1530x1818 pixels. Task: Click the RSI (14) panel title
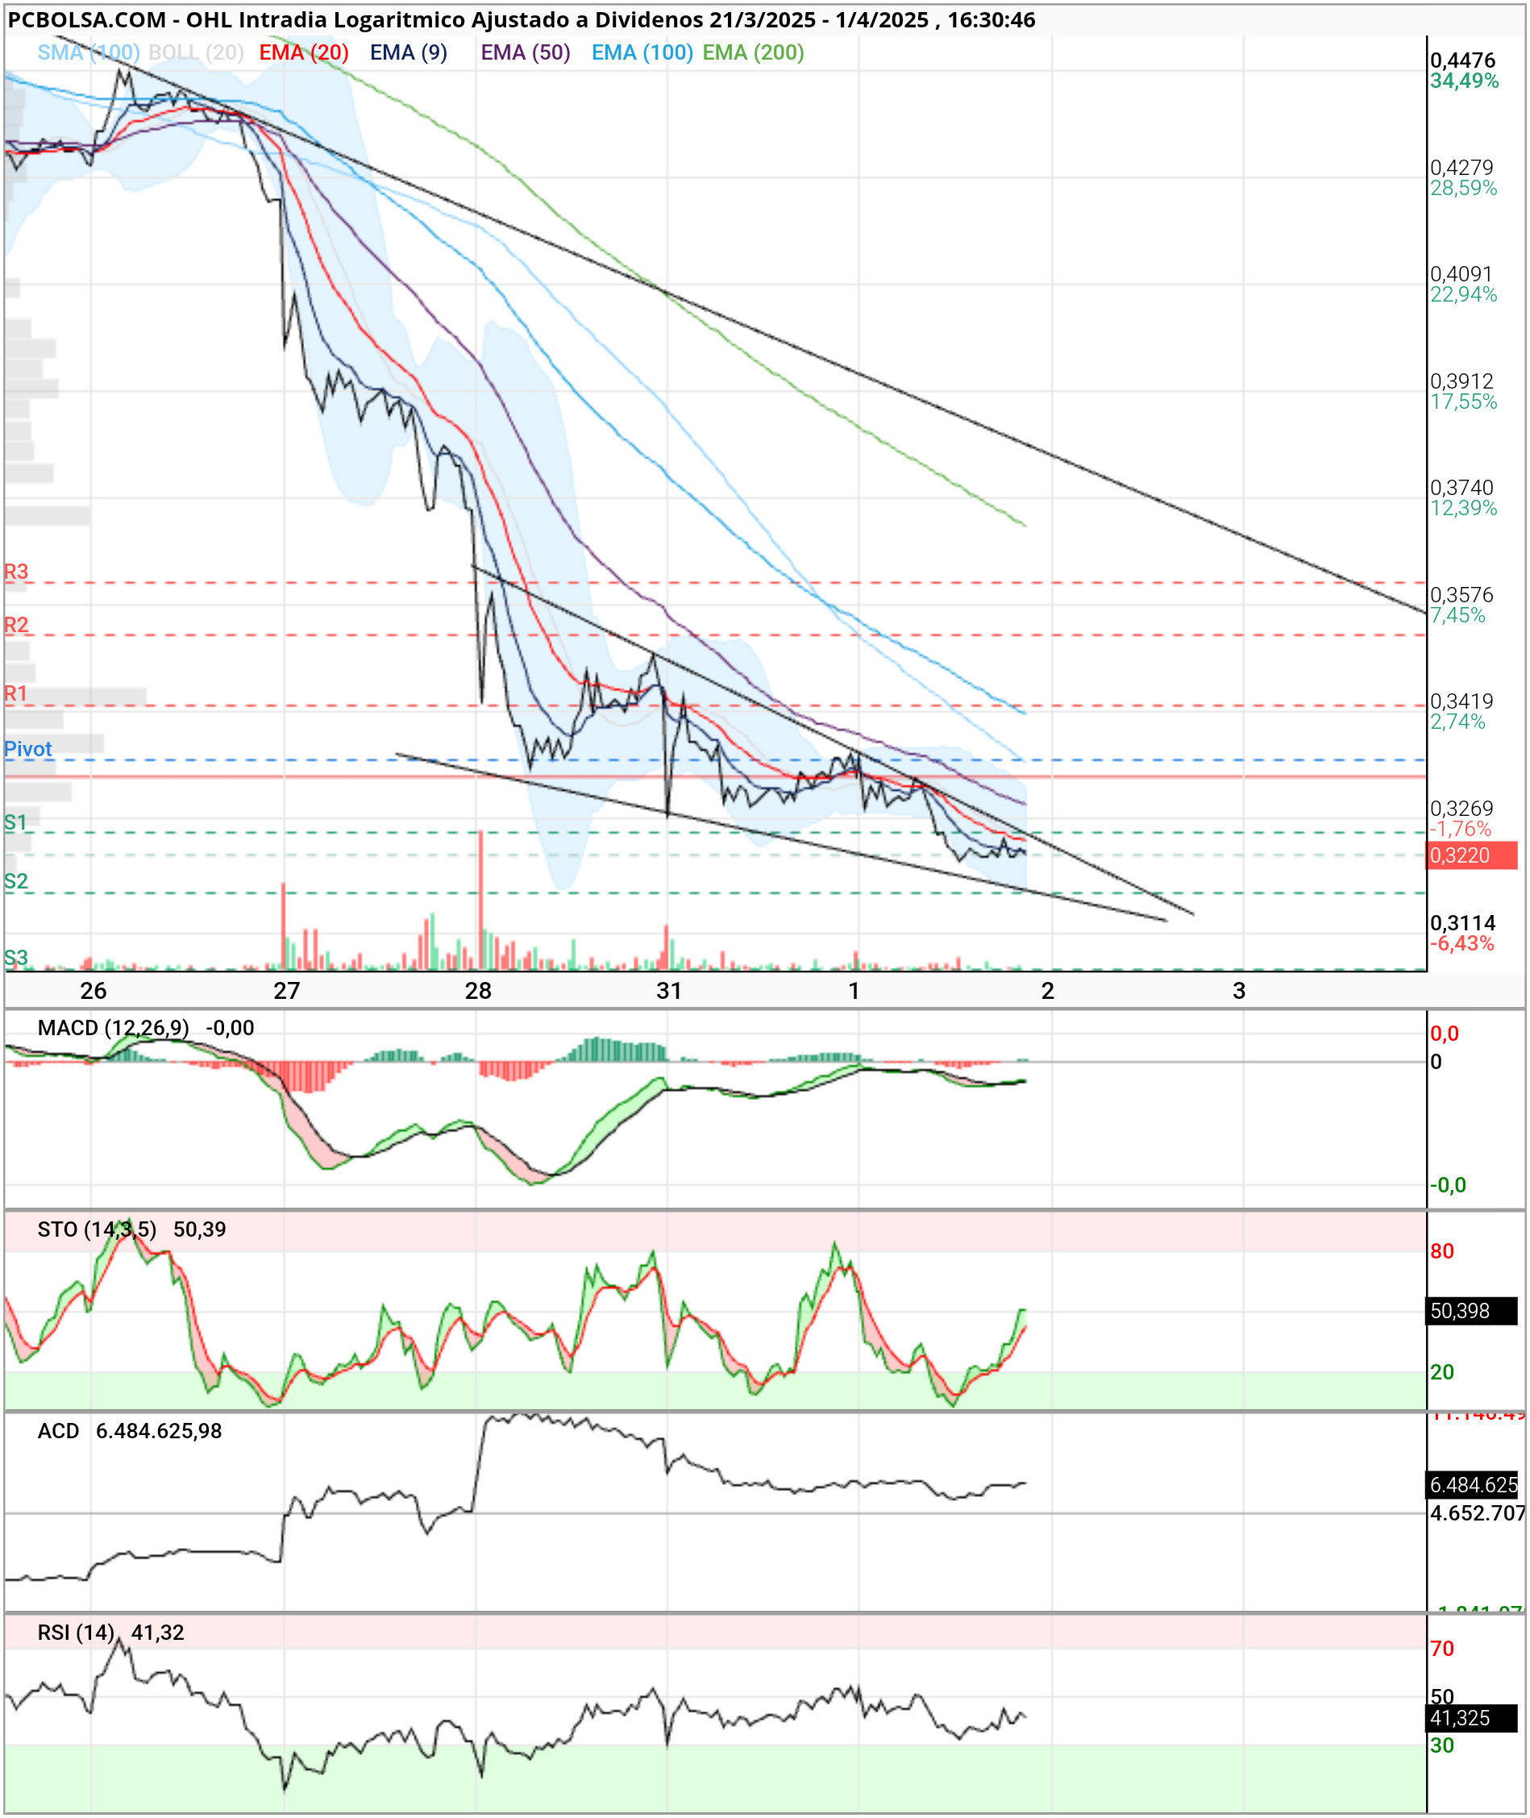(x=77, y=1633)
